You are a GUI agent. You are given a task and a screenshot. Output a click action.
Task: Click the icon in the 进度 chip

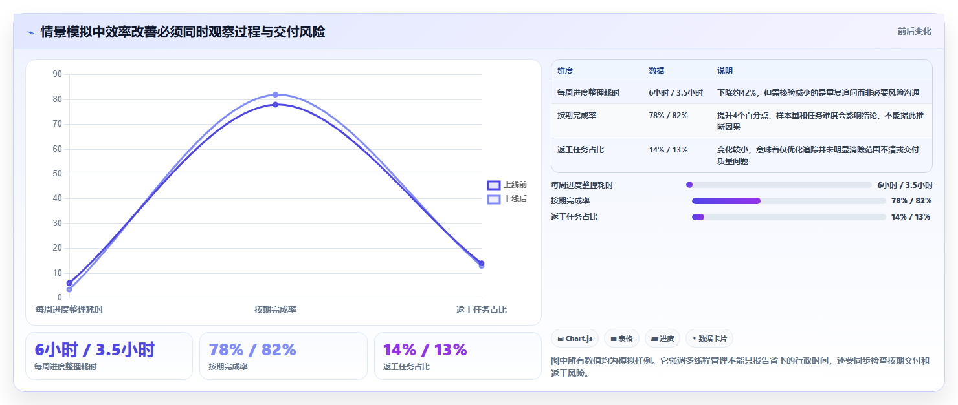[654, 338]
